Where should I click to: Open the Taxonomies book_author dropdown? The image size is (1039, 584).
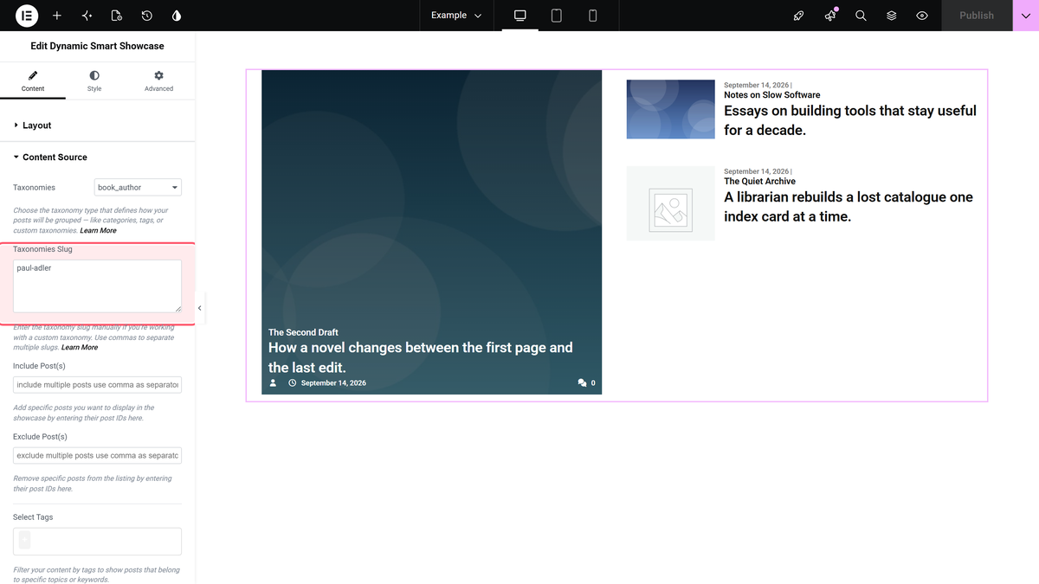pyautogui.click(x=138, y=187)
